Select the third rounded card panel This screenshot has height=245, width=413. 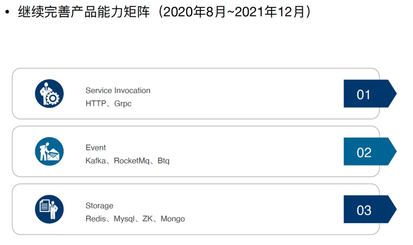pyautogui.click(x=196, y=209)
